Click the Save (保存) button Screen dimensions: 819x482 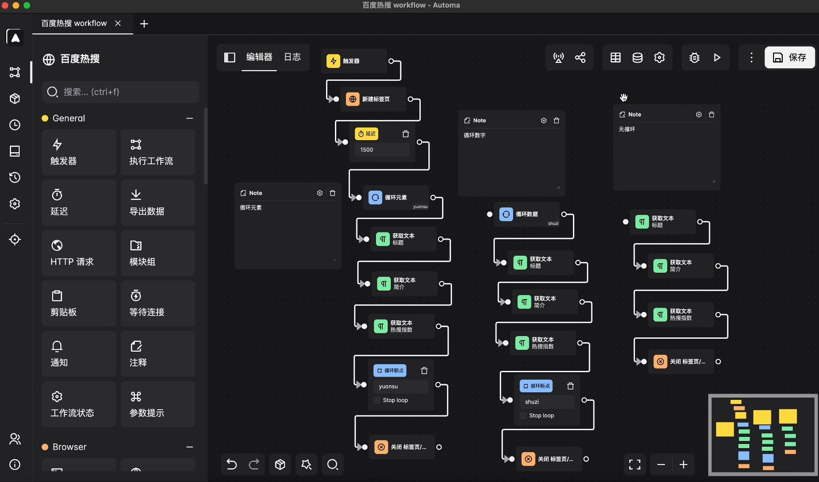pyautogui.click(x=790, y=58)
